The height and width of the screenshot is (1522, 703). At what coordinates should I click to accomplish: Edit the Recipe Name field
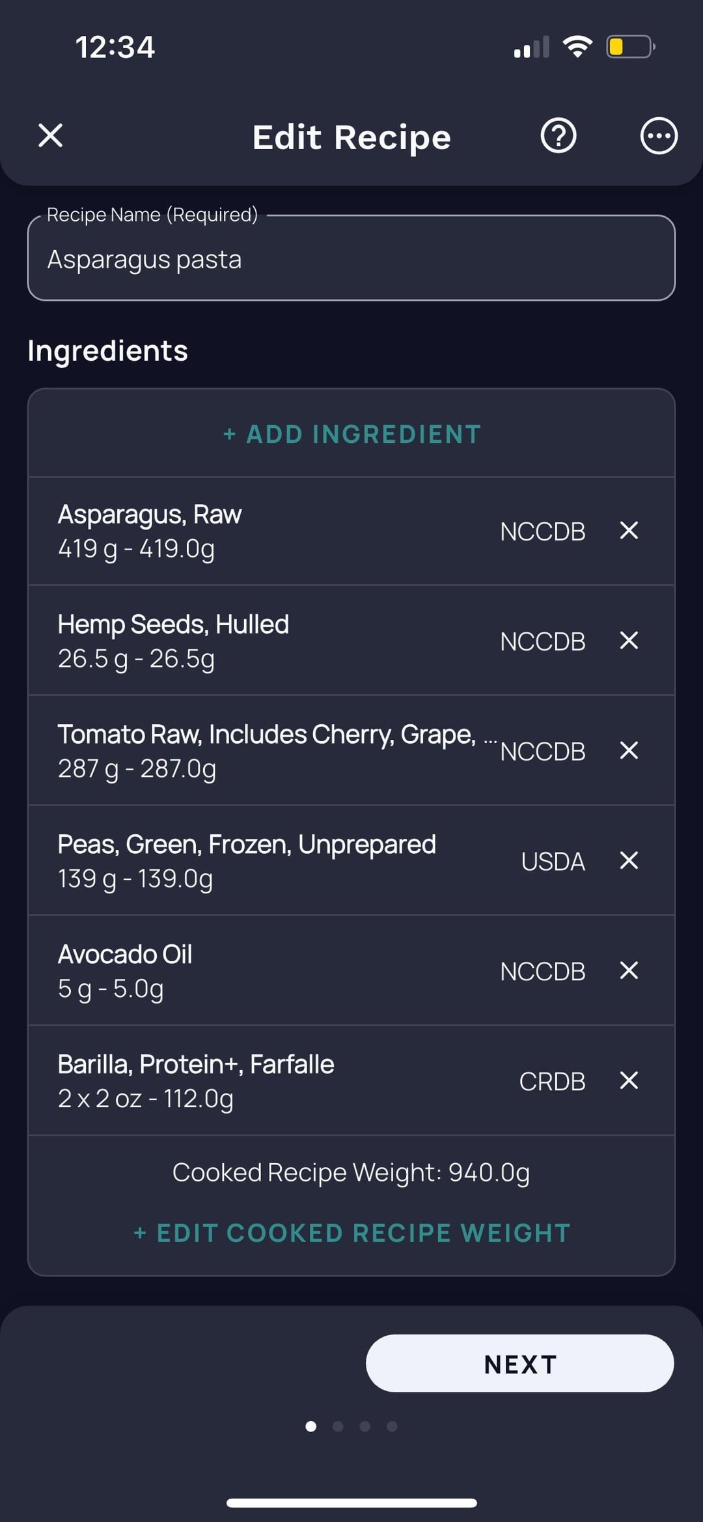click(x=351, y=259)
